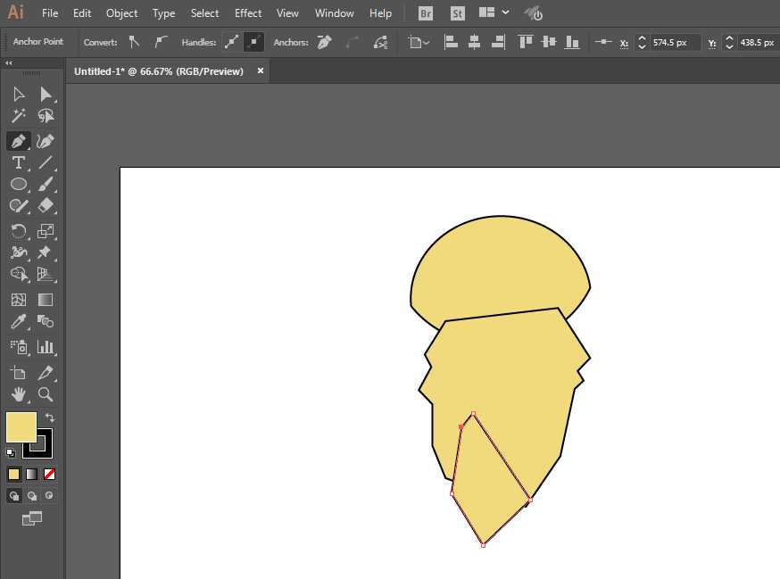Open the Object menu
Image resolution: width=780 pixels, height=579 pixels.
click(121, 13)
